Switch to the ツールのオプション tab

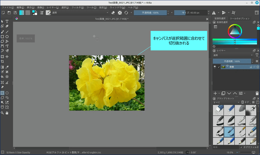239,19
